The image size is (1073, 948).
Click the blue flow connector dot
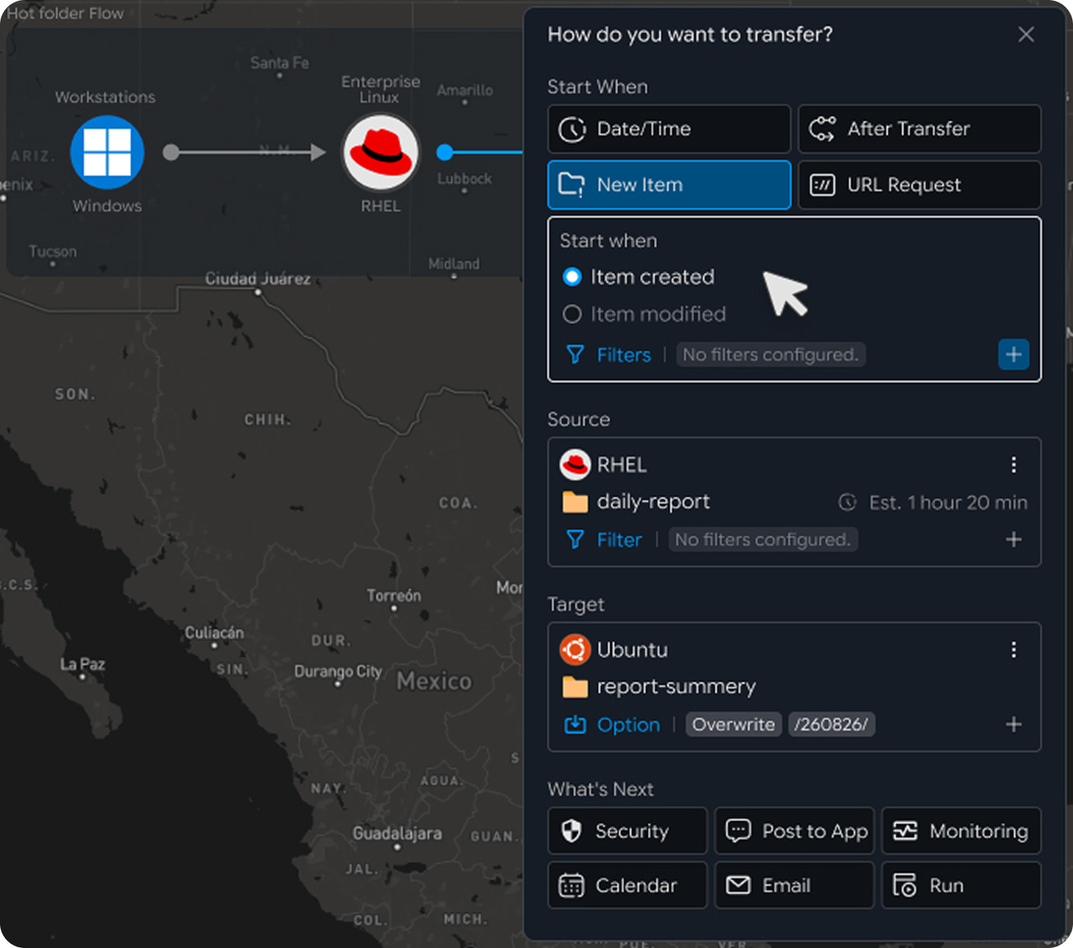pos(445,152)
